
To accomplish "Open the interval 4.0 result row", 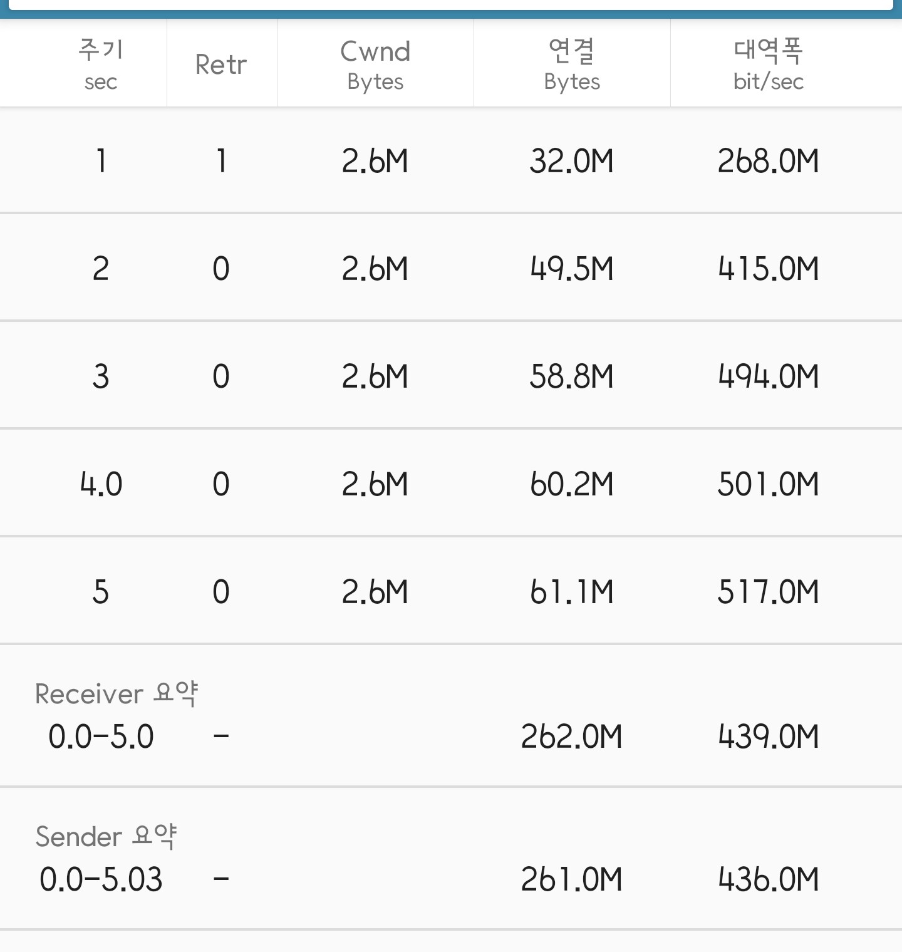I will (451, 484).
